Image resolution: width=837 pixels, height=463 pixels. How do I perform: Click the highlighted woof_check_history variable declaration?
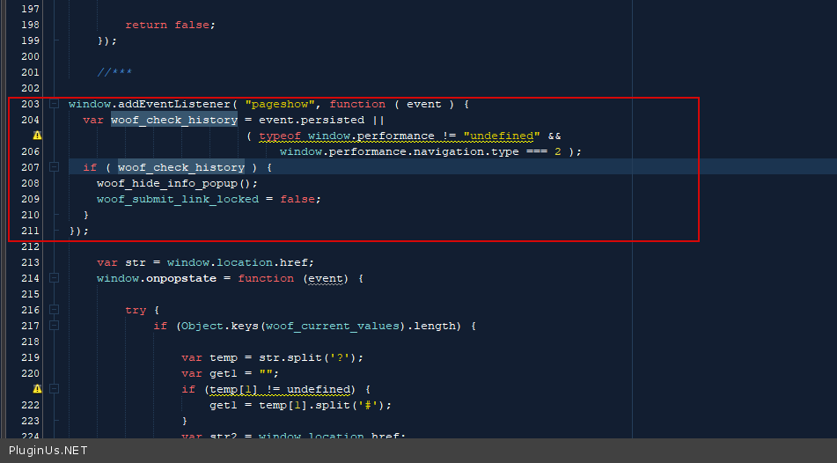point(174,120)
